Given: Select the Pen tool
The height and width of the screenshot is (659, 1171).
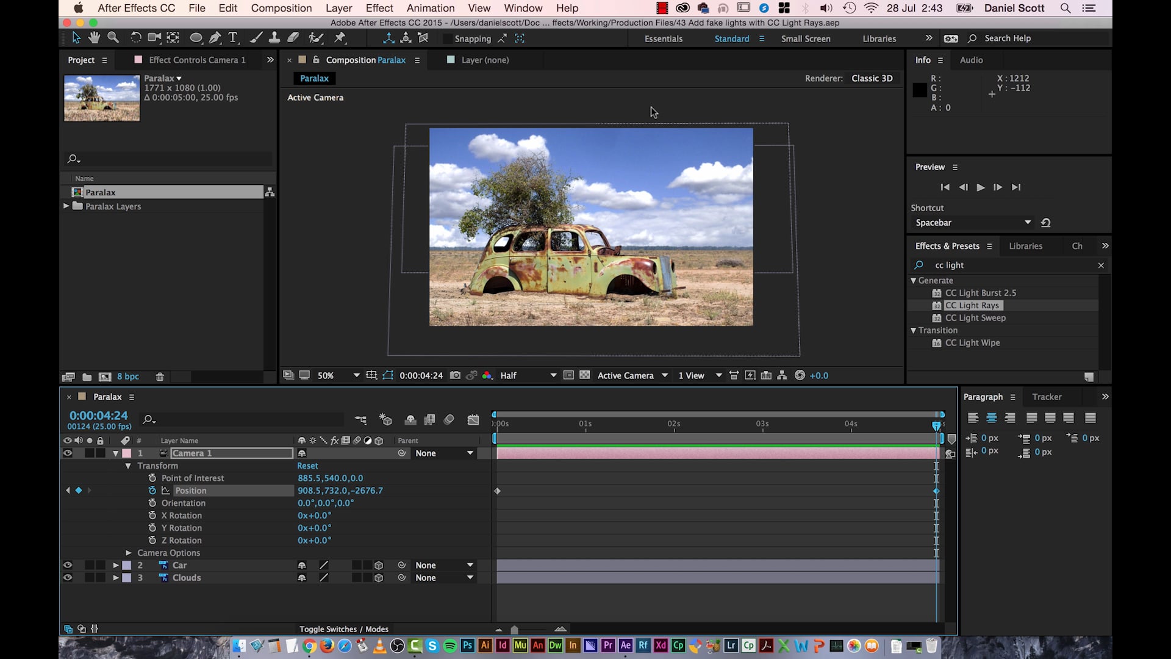Looking at the screenshot, I should pos(215,38).
